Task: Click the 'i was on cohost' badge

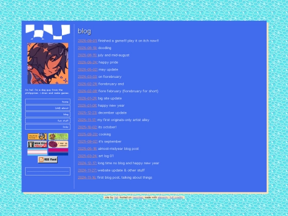Action: (58, 144)
